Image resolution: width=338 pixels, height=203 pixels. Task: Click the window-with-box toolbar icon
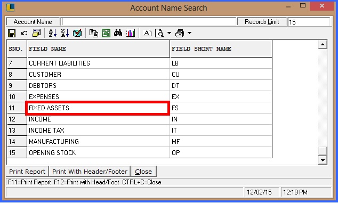pos(36,33)
